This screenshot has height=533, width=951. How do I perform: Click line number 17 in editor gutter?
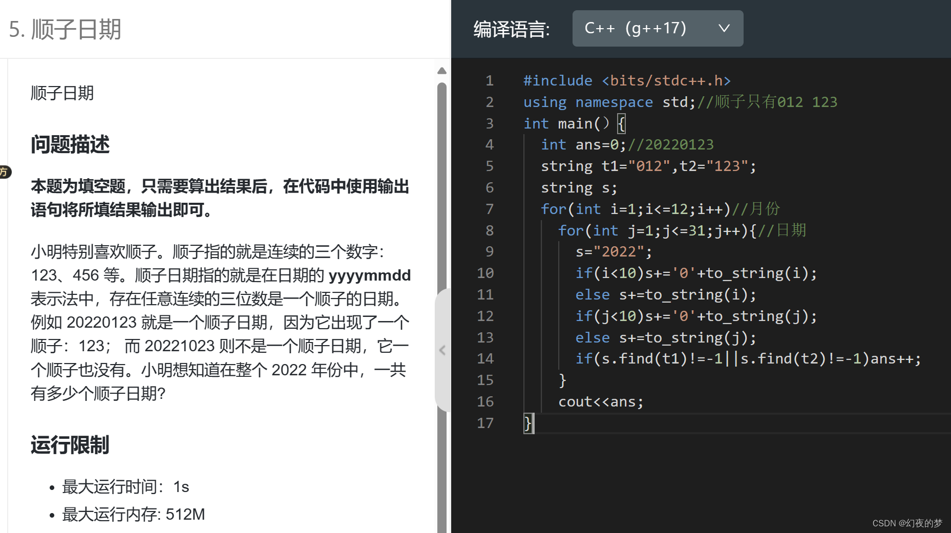tap(485, 423)
